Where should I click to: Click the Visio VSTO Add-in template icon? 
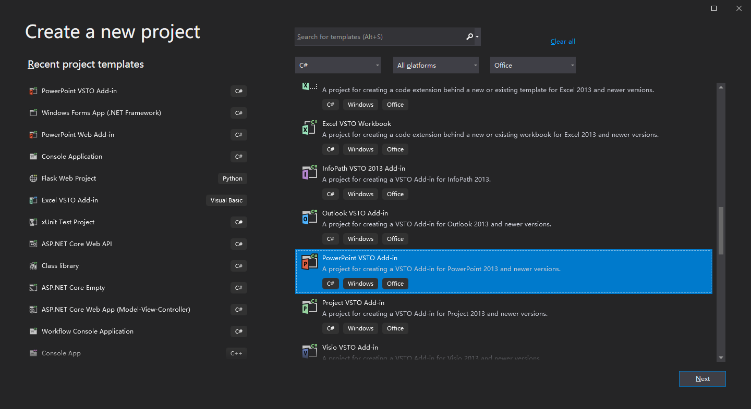(310, 351)
